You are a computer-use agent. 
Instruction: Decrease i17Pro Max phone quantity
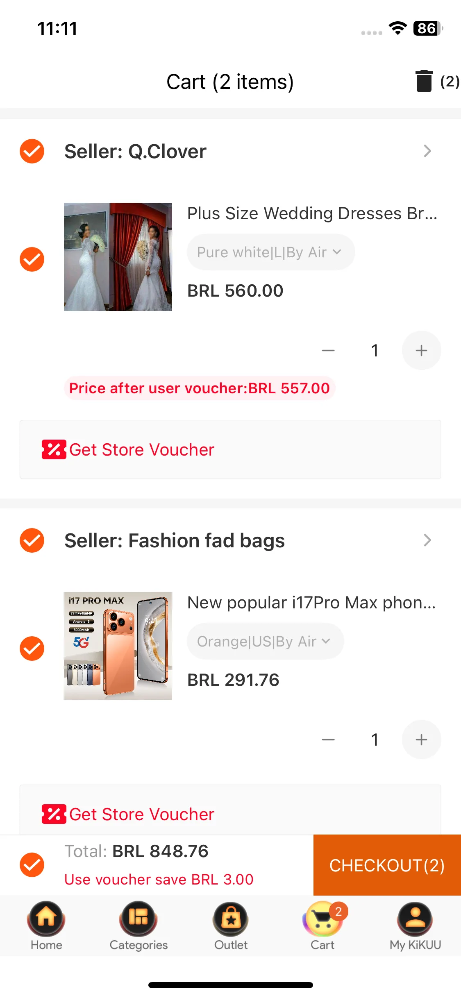click(x=328, y=739)
